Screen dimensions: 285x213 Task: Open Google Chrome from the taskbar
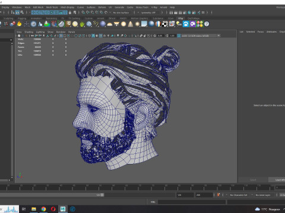click(x=43, y=209)
